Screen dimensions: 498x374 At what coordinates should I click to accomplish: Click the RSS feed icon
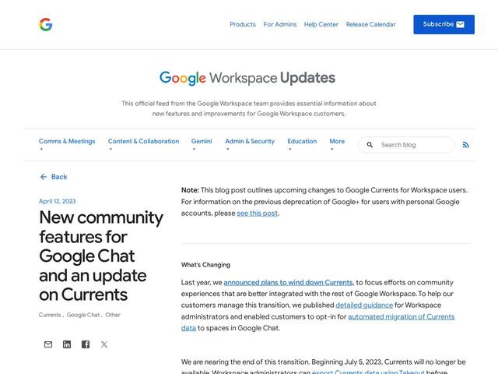[465, 145]
